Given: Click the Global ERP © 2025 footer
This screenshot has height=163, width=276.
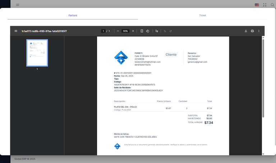Looking at the screenshot, I should pos(25,159).
